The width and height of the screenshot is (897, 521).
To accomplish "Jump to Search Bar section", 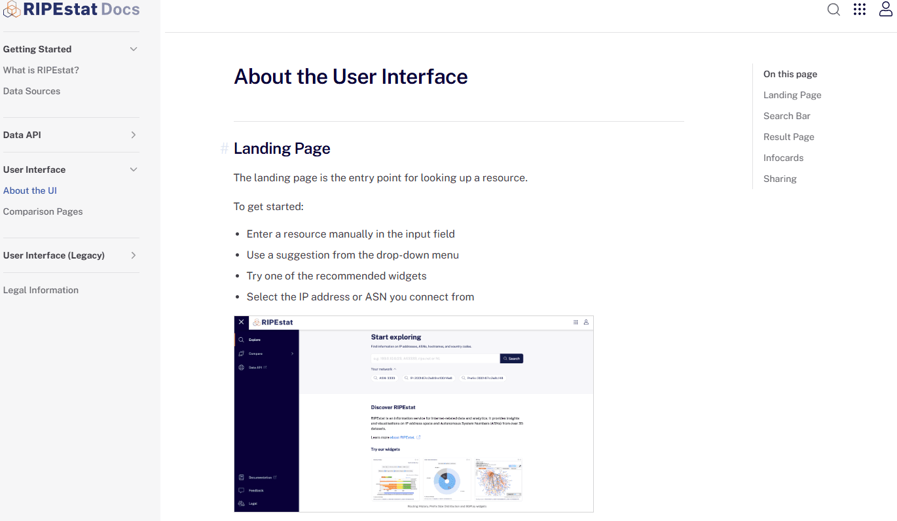I will coord(787,116).
